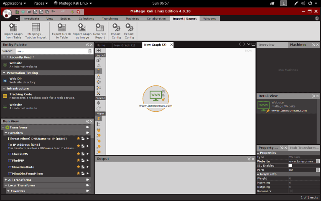Select the www.tunesoman.com graph node
This screenshot has width=321, height=201.
(x=156, y=98)
